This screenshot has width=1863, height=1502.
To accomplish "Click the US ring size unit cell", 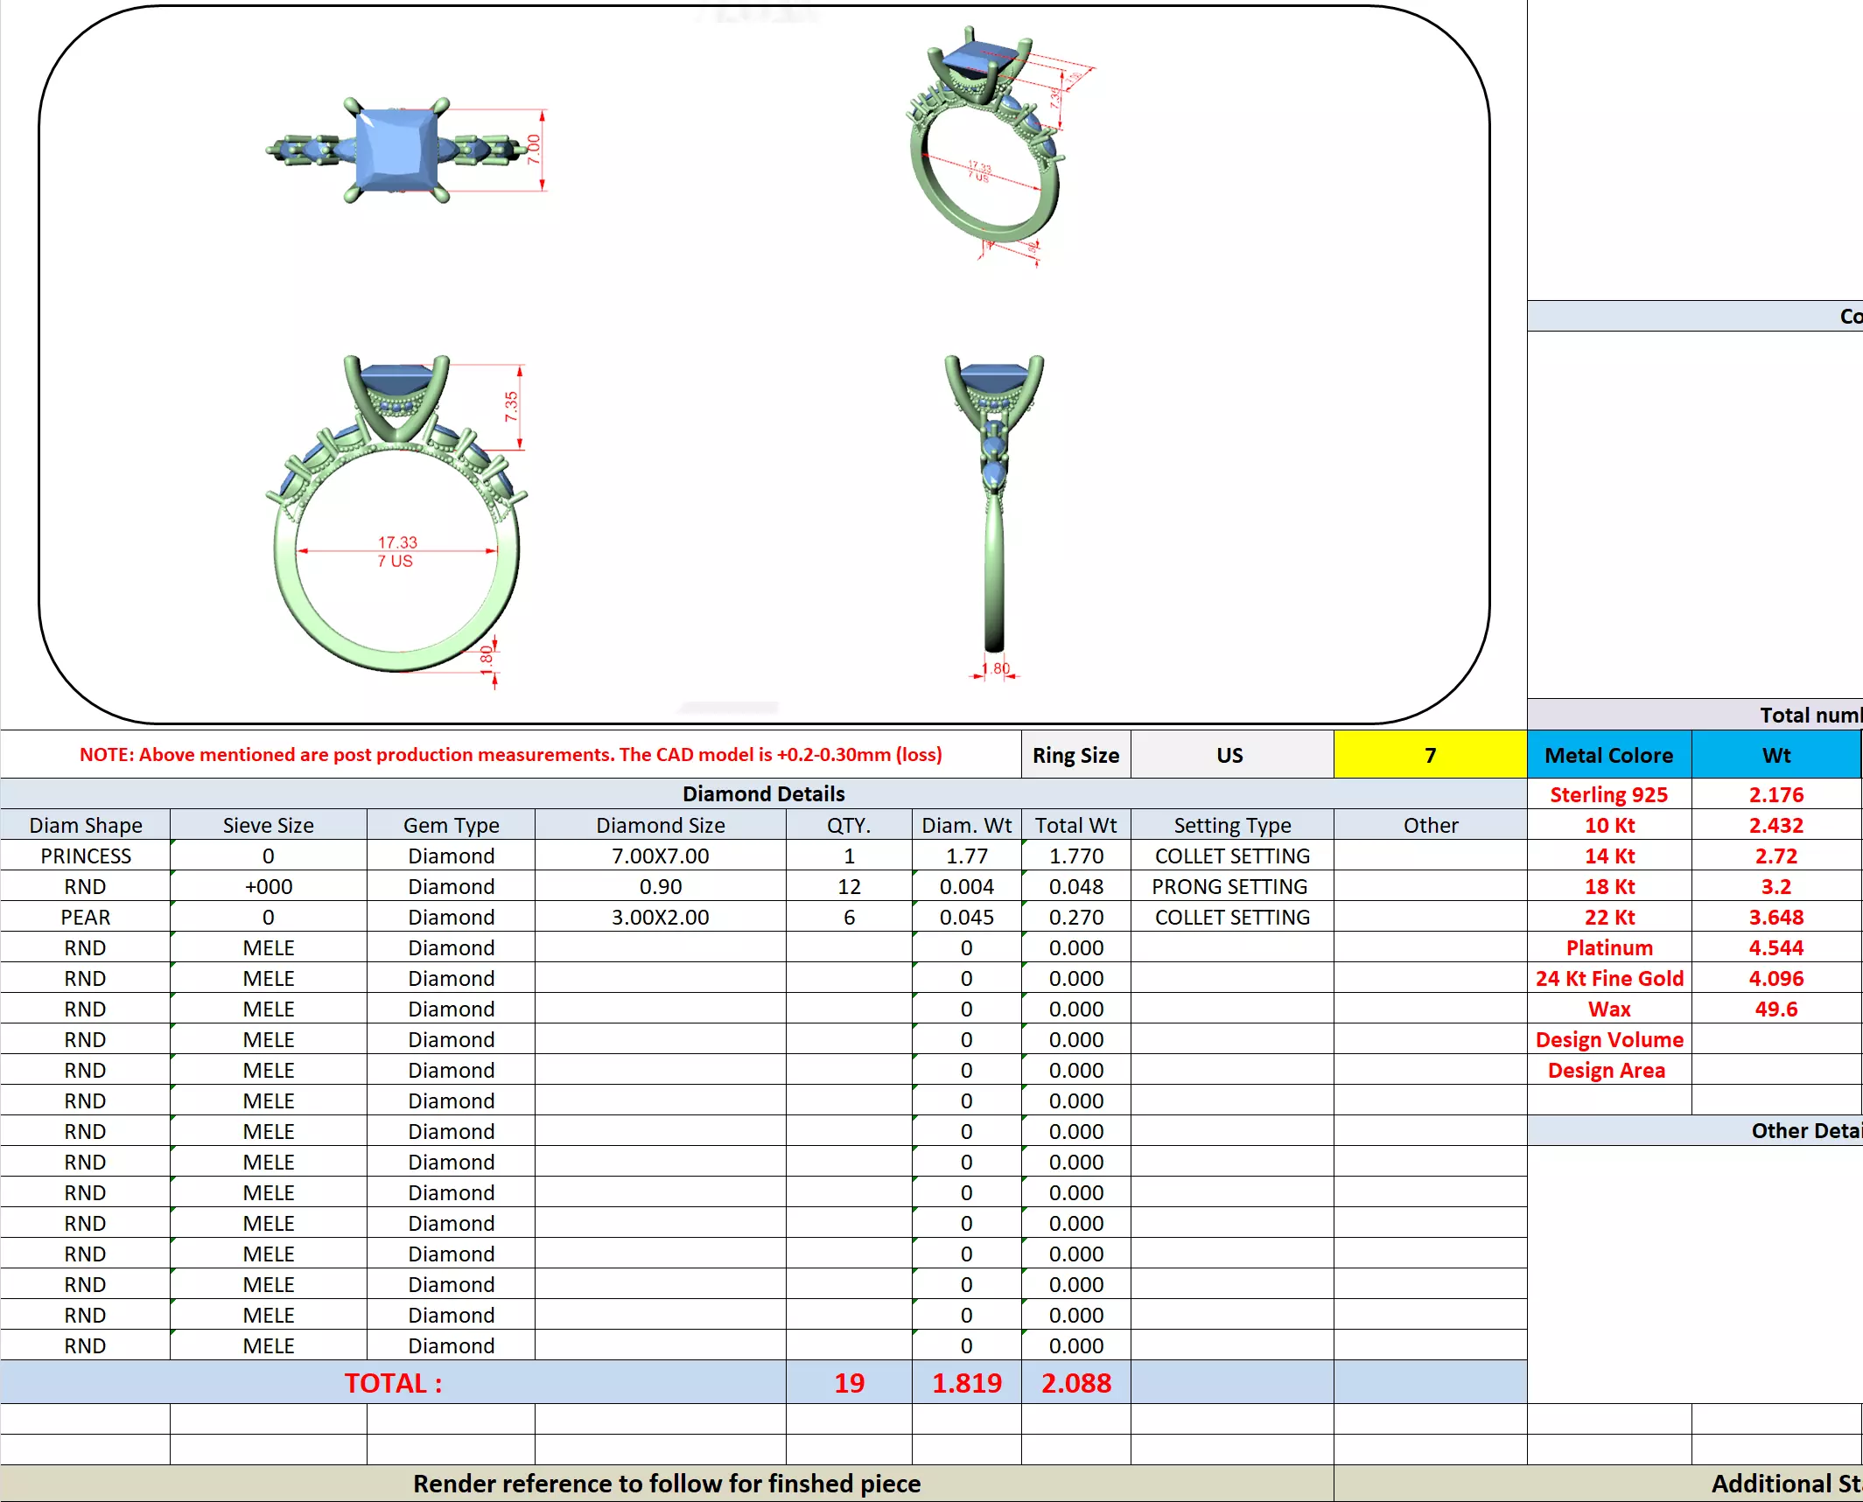I will pos(1231,755).
